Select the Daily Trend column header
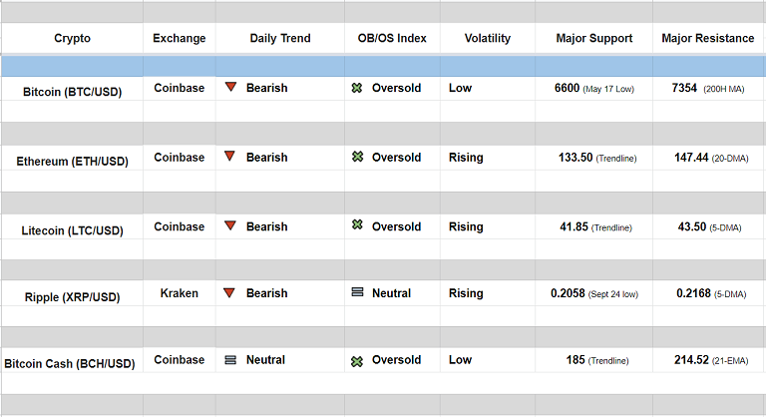Screen dimensions: 766x417 (279, 39)
